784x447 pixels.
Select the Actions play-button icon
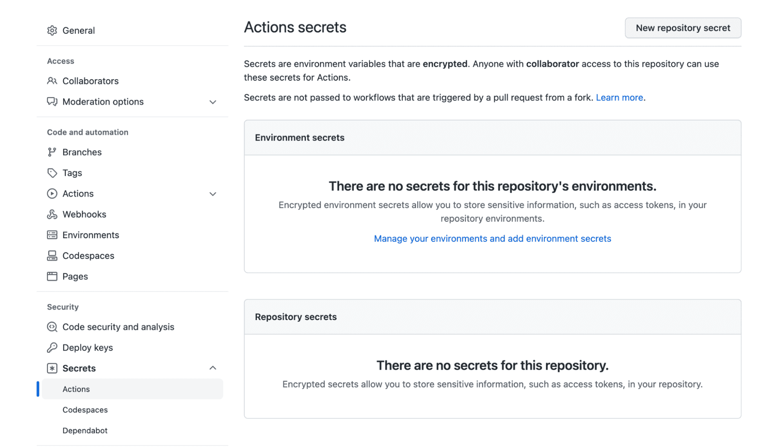52,193
